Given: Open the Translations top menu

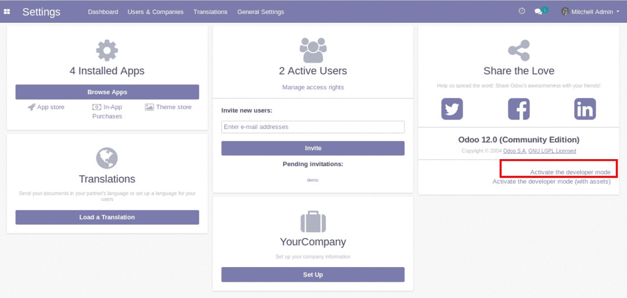Looking at the screenshot, I should point(210,12).
